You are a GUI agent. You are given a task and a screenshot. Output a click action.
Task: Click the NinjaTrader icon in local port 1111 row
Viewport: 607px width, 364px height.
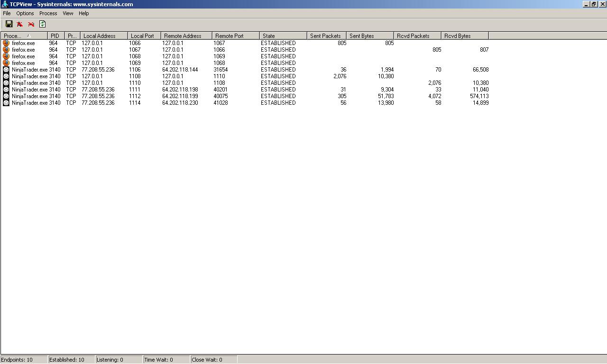pos(6,90)
